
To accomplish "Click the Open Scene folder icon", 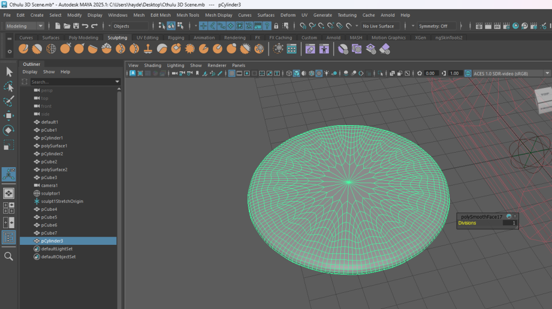I will click(x=66, y=26).
